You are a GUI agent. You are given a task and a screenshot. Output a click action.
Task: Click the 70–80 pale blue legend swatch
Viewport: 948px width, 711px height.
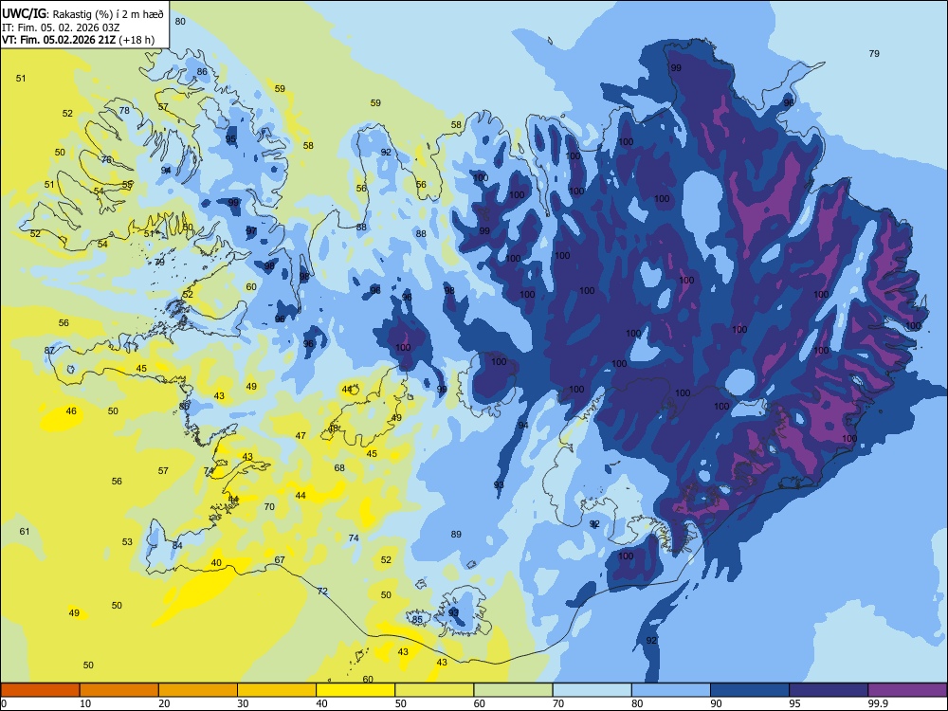(592, 690)
